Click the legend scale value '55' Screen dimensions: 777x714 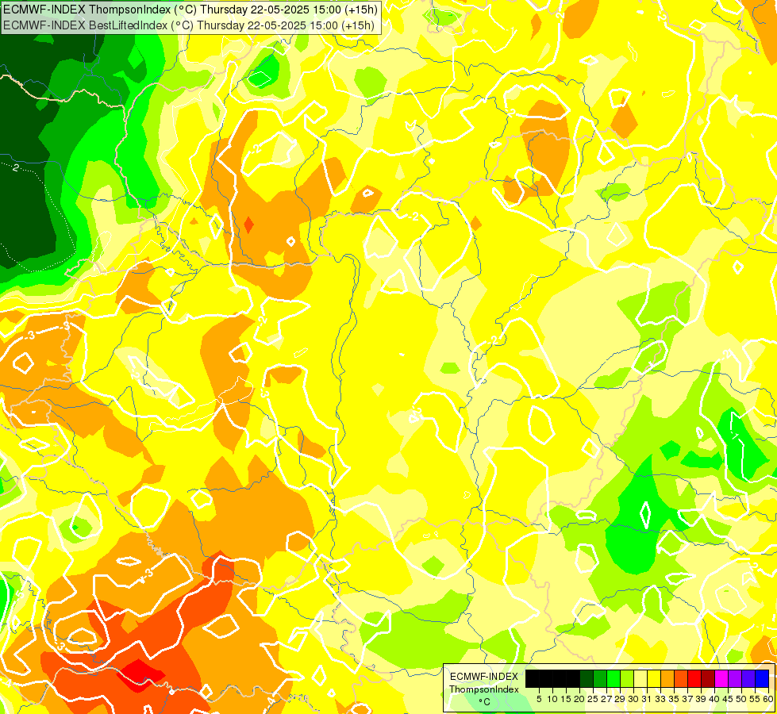pyautogui.click(x=756, y=699)
